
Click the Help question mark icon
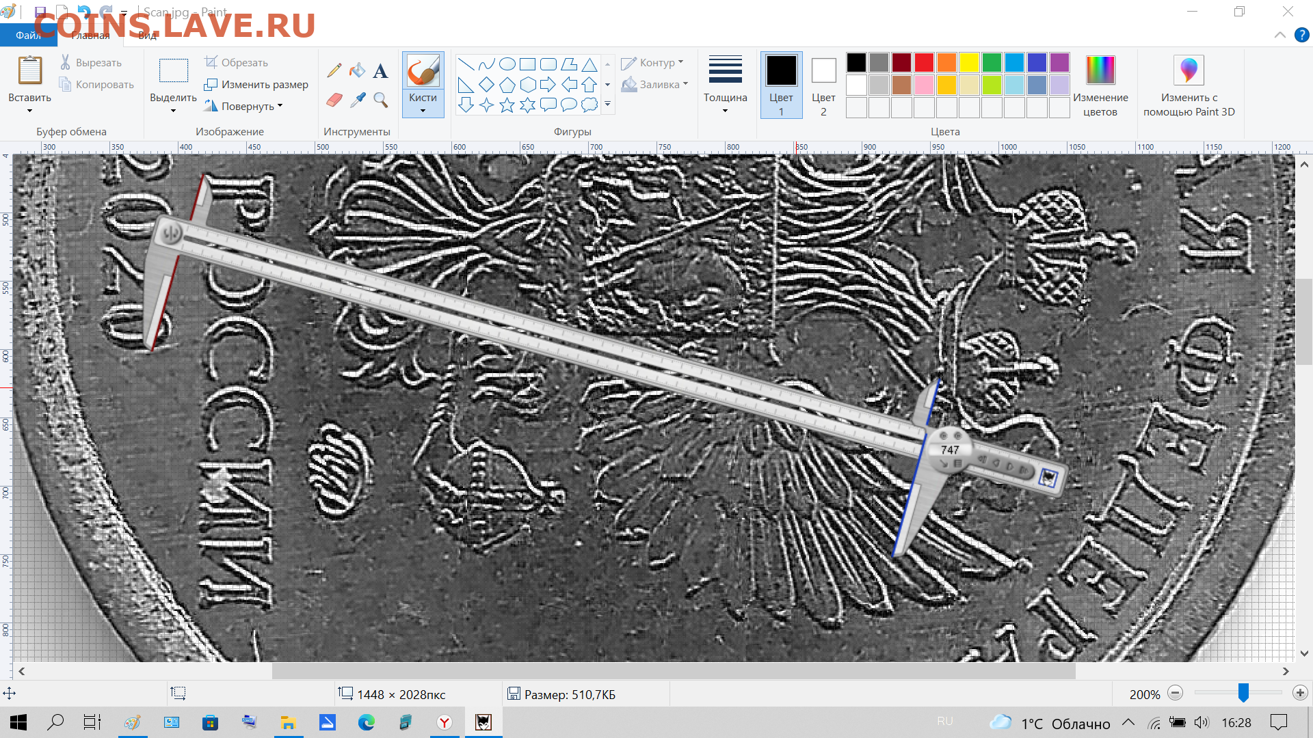[x=1301, y=35]
